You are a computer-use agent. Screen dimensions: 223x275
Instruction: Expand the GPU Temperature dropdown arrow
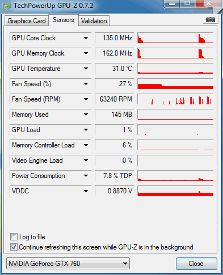(86, 69)
